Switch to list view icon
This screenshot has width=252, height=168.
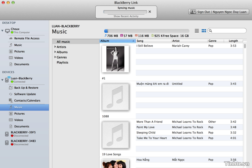(197, 31)
